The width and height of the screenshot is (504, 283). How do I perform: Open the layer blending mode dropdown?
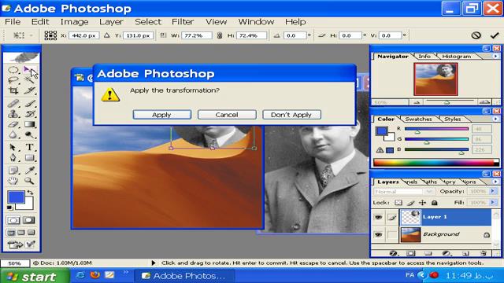[x=403, y=192]
